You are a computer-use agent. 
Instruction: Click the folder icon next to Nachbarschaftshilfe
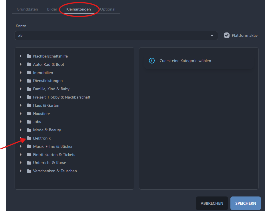[x=29, y=56]
